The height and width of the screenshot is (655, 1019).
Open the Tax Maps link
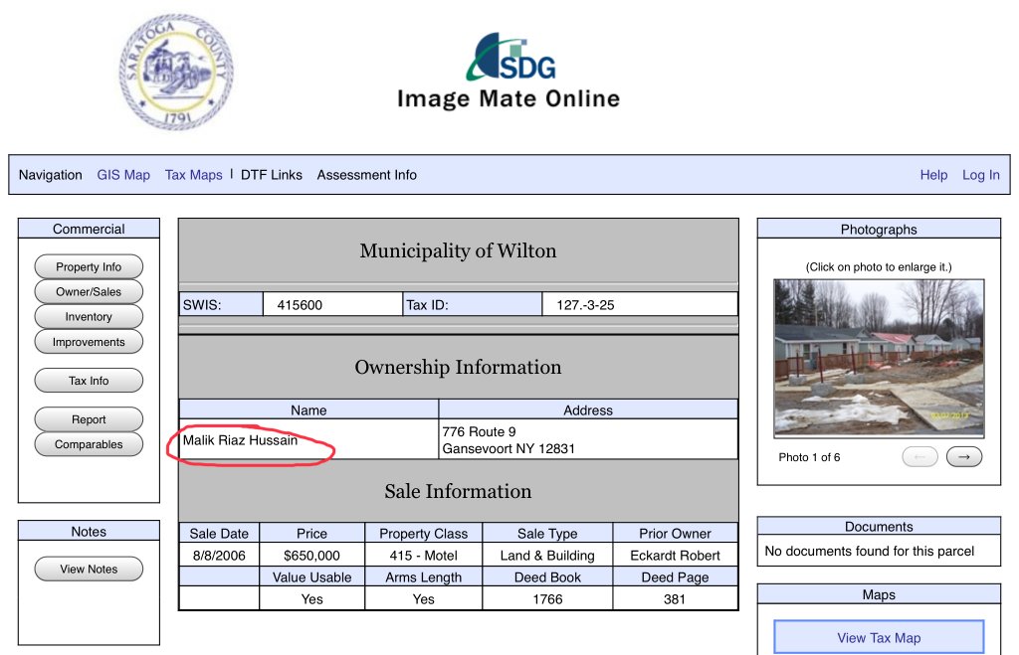pos(194,175)
